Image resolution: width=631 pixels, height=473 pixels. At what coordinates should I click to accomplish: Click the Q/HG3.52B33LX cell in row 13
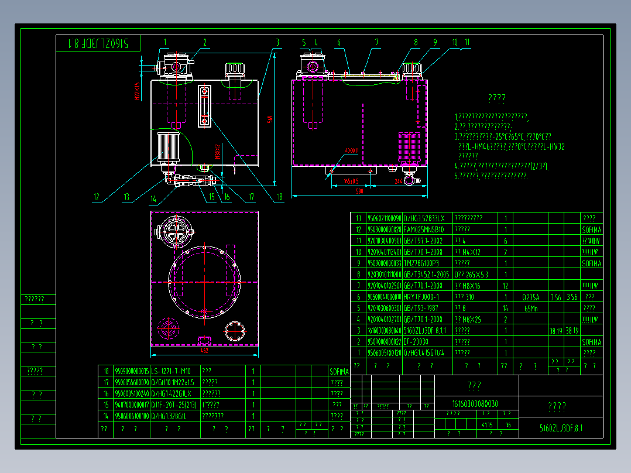pyautogui.click(x=424, y=218)
